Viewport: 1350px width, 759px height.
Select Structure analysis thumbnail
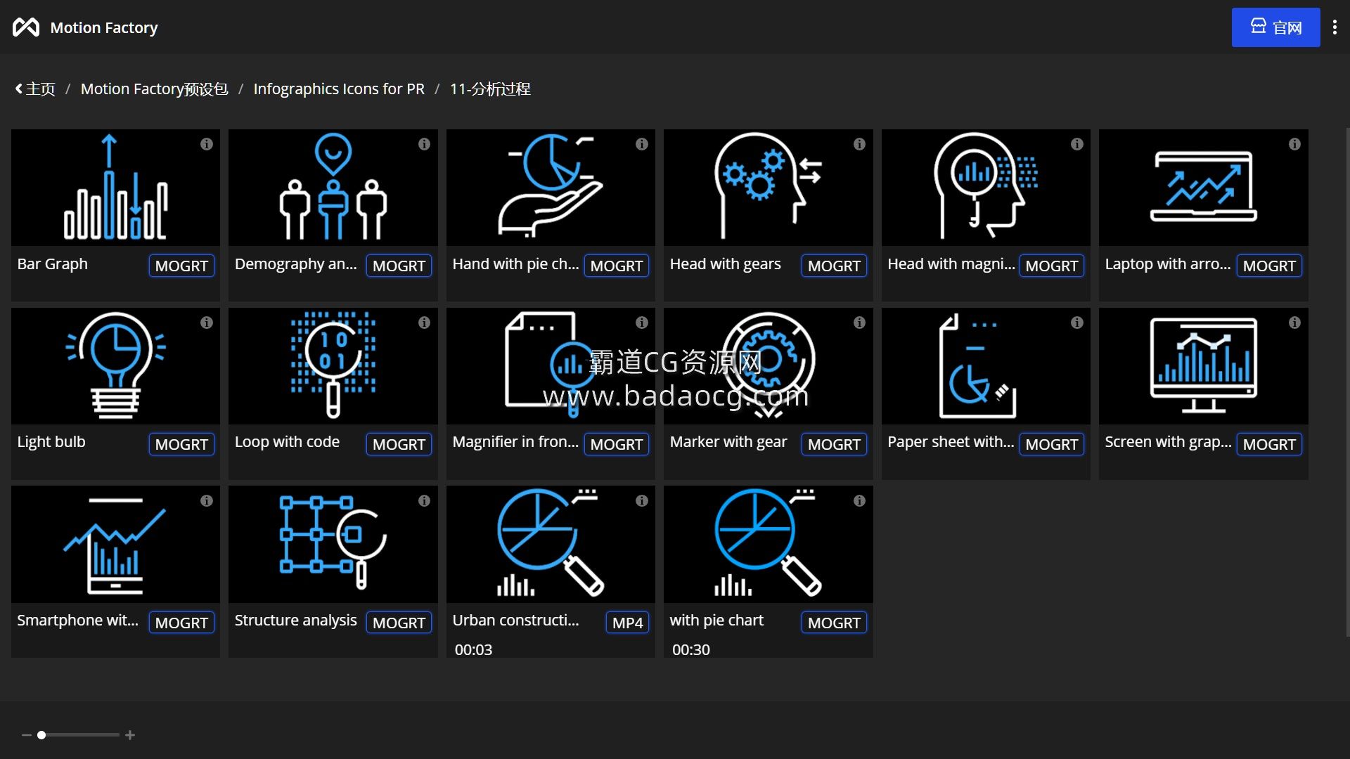coord(333,545)
